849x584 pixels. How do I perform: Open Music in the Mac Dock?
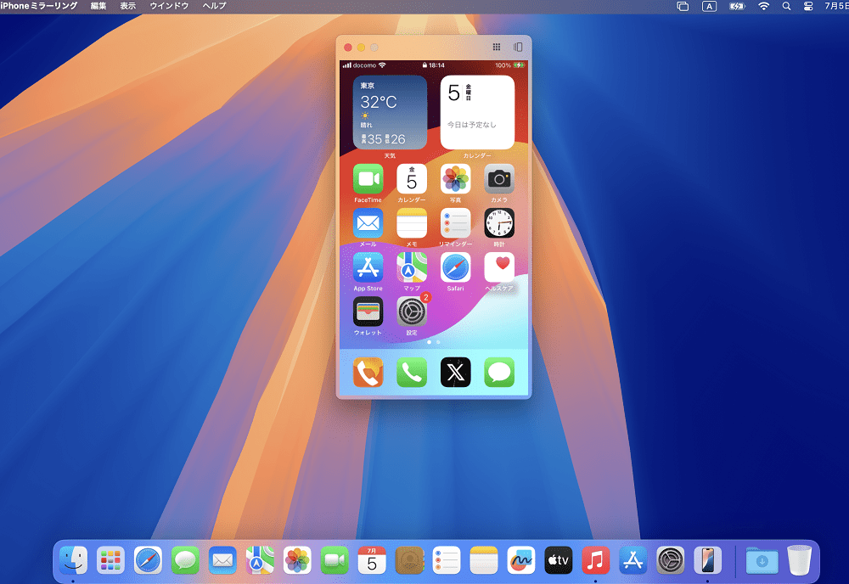coord(596,560)
